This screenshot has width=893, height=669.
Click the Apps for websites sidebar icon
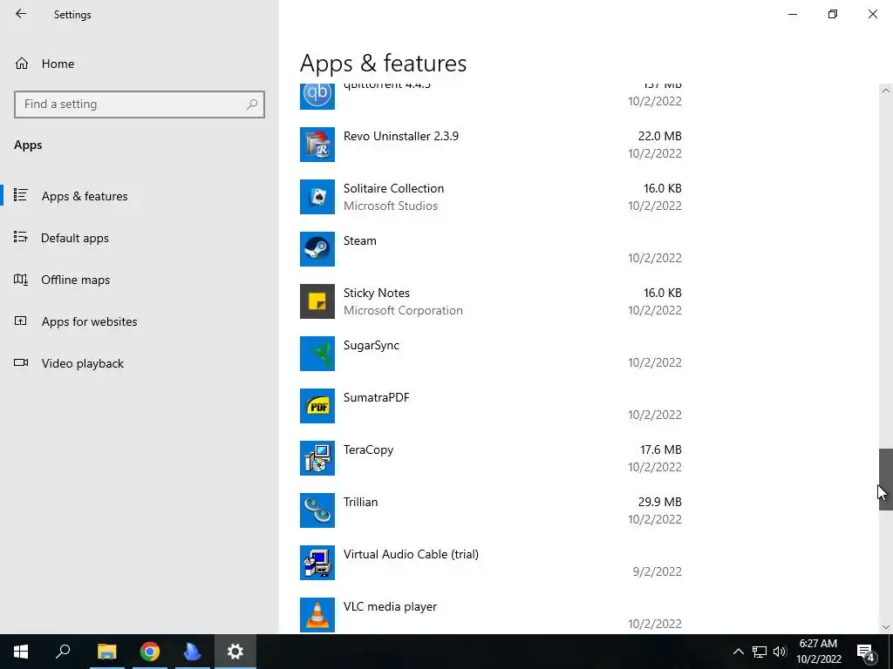point(21,321)
